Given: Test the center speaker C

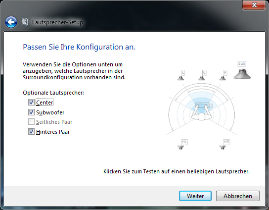Looking at the screenshot, I should pos(202,78).
